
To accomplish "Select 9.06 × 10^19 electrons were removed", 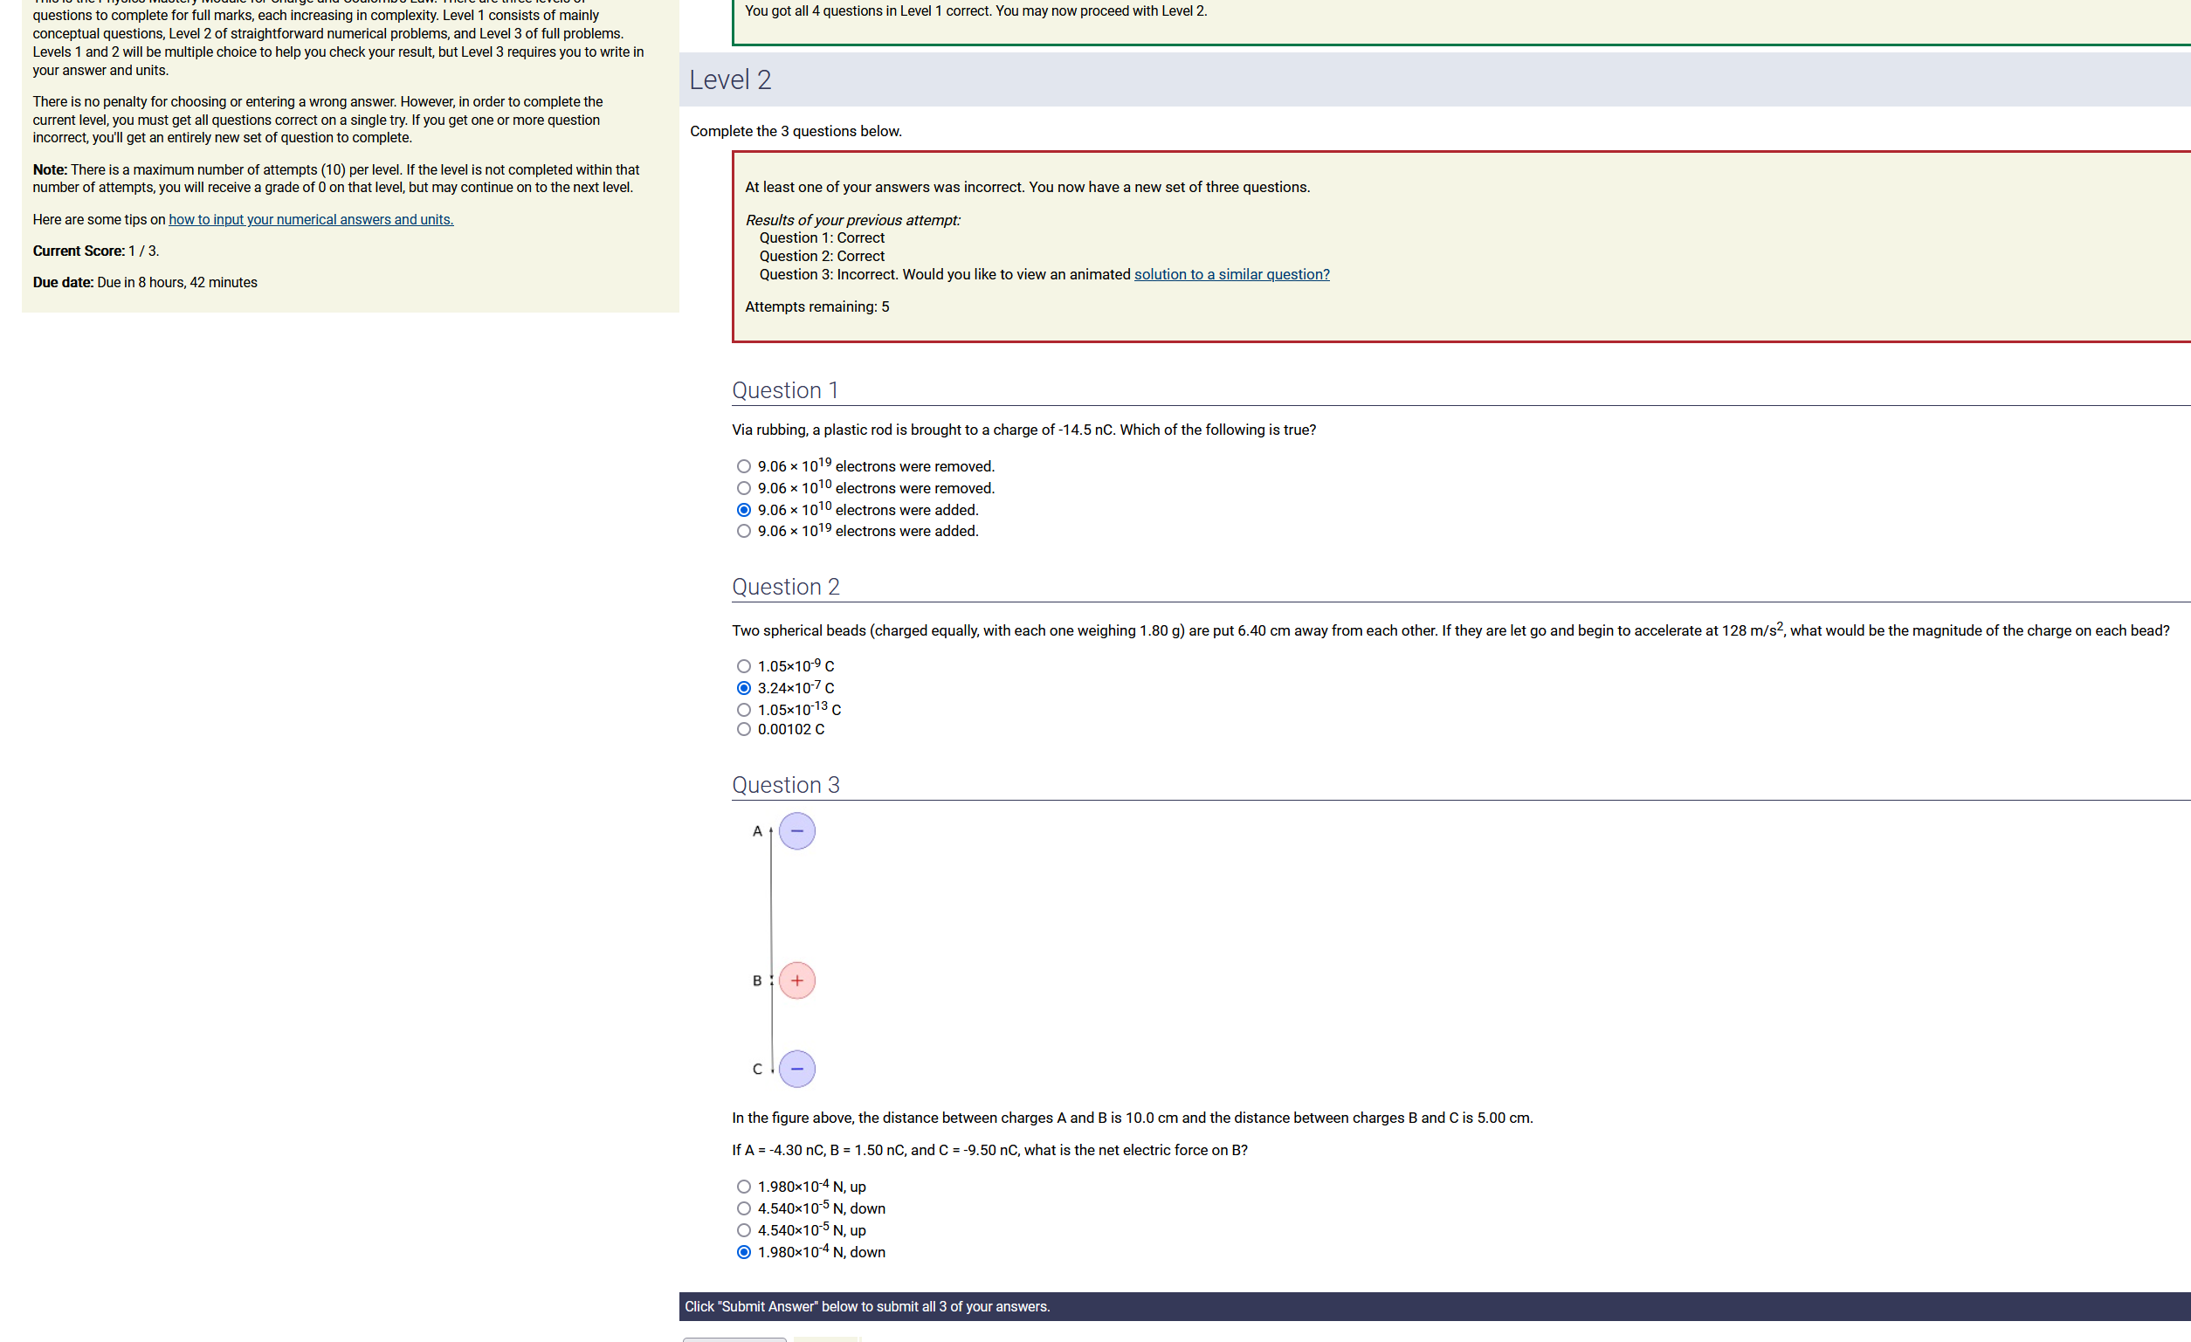I will pos(743,466).
